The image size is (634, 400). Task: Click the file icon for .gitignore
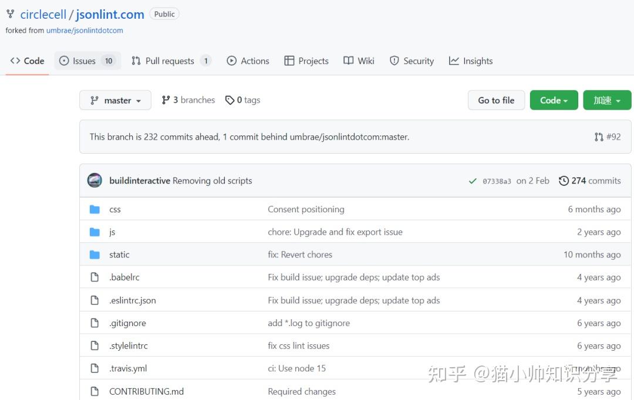point(95,323)
